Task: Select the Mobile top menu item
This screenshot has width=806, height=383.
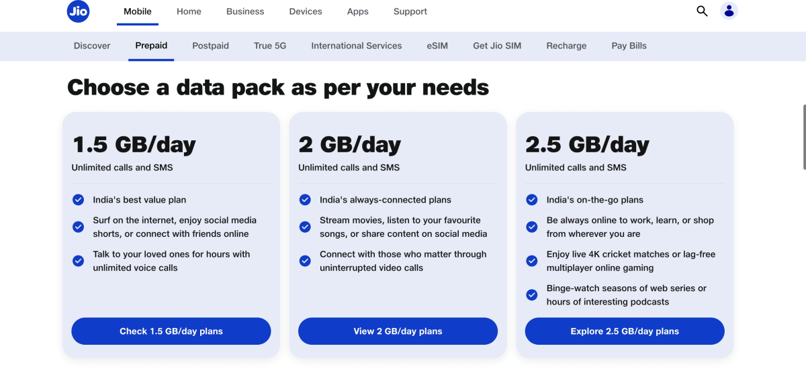Action: point(138,11)
